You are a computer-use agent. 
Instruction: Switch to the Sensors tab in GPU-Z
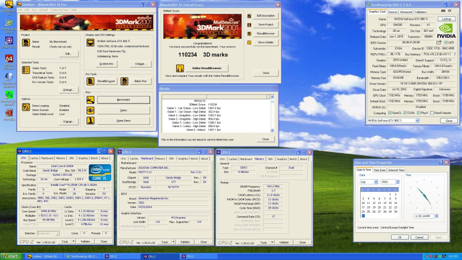click(x=393, y=12)
